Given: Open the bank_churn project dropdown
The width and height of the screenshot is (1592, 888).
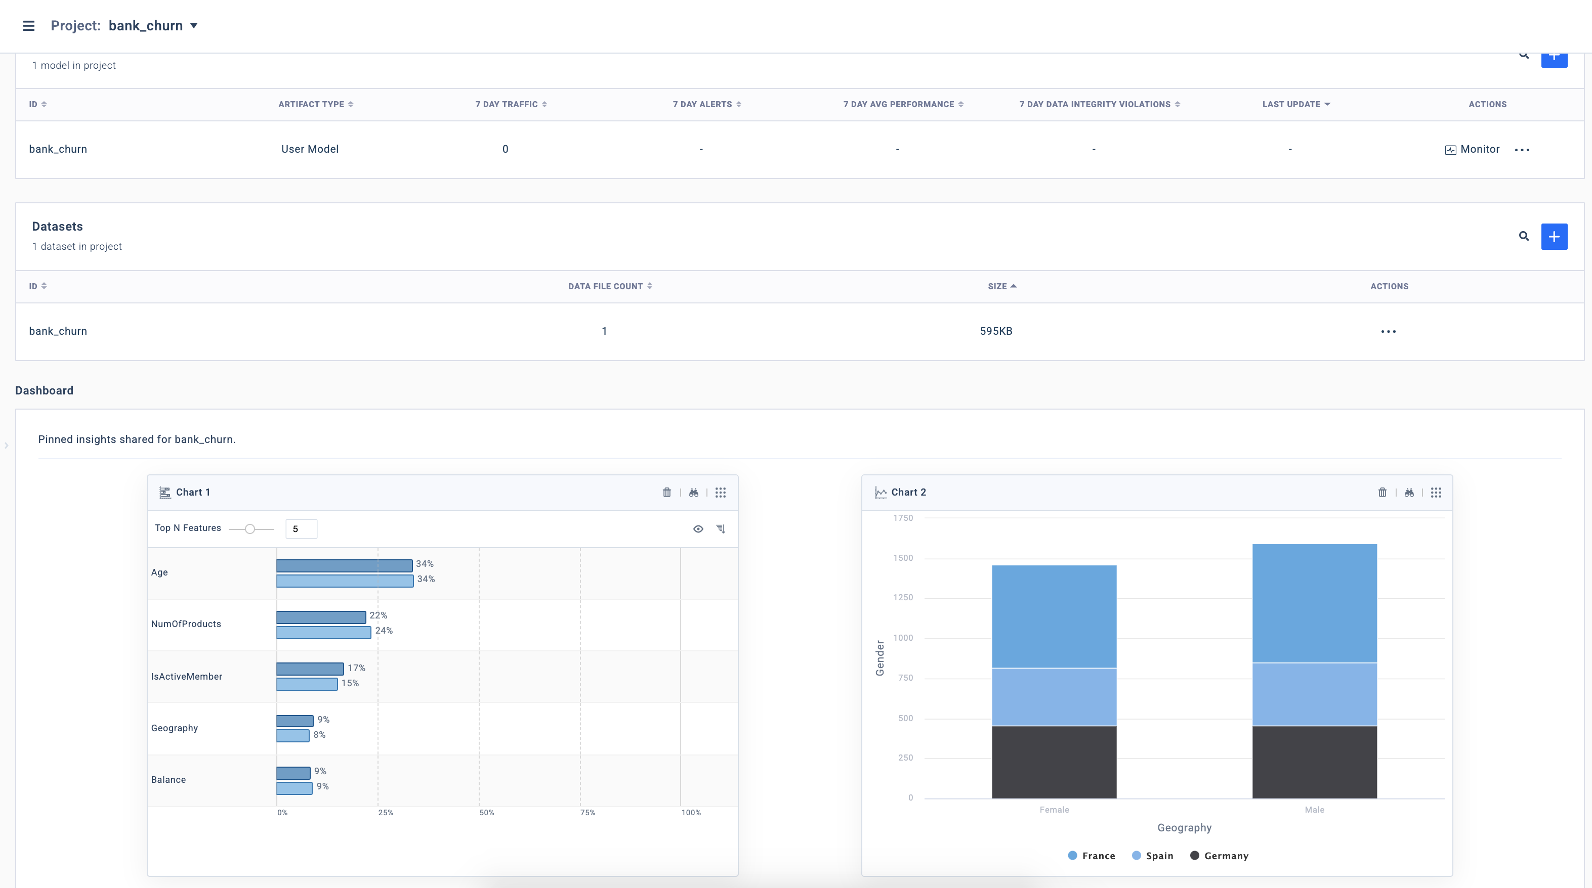Looking at the screenshot, I should (x=193, y=25).
